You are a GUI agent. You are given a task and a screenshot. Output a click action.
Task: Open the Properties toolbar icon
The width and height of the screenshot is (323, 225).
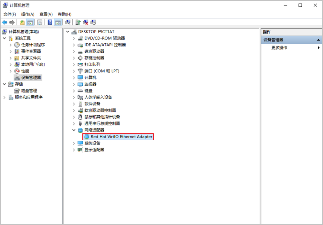[x=40, y=22]
